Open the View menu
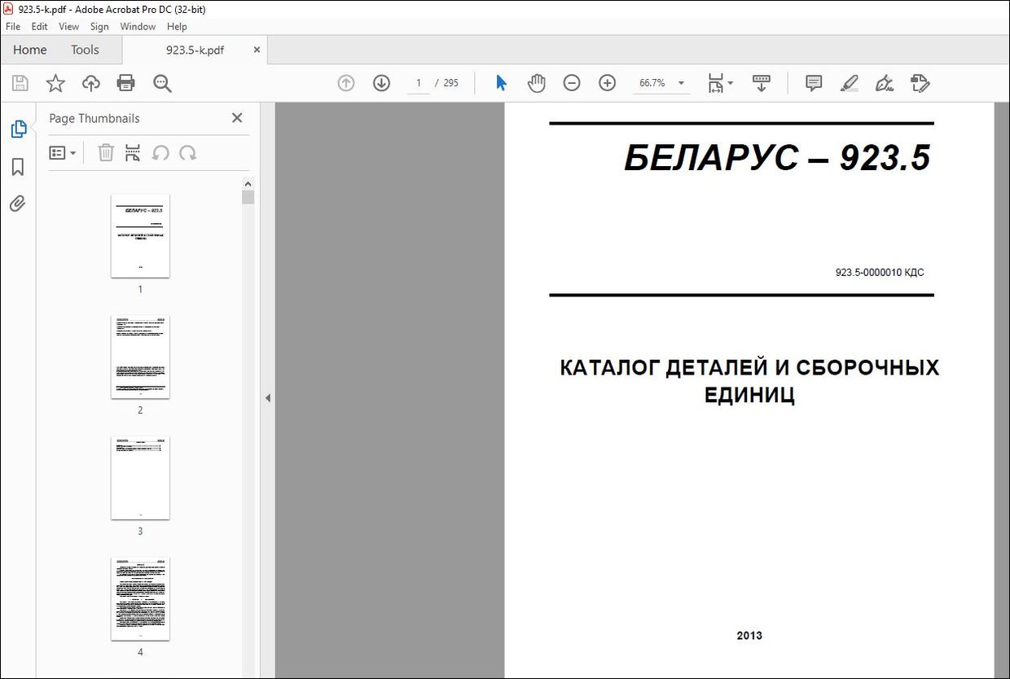The image size is (1010, 679). tap(68, 26)
